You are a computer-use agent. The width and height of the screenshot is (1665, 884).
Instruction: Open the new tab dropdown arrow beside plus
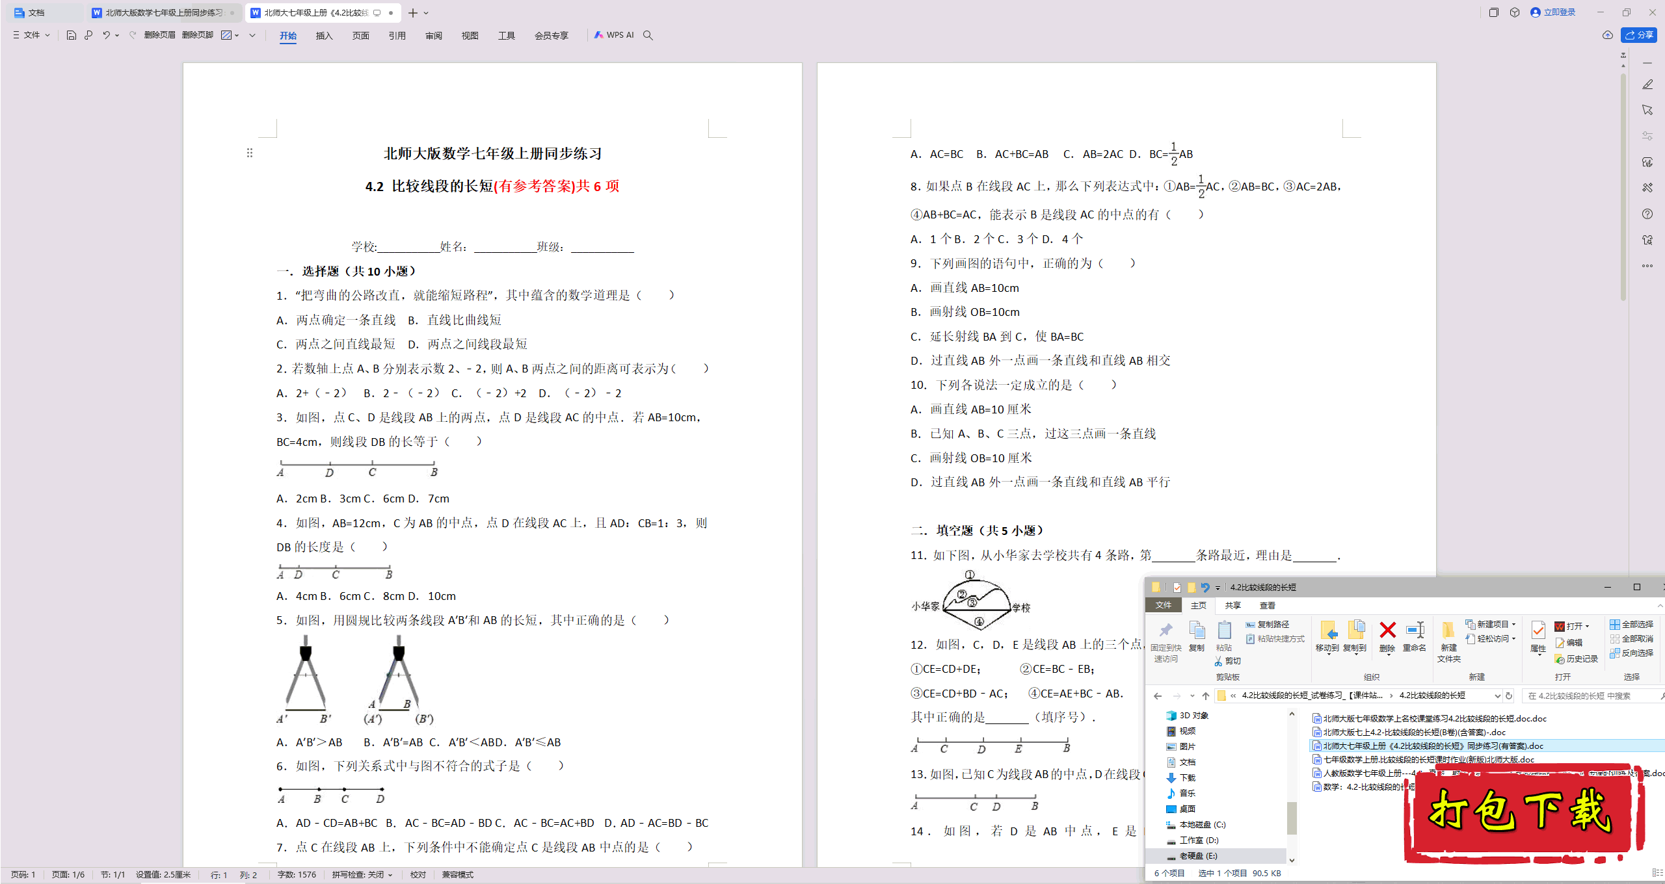pyautogui.click(x=426, y=13)
